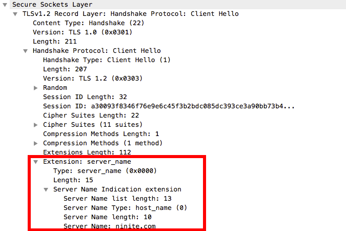346x231 pixels.
Task: Click Type: server_name (0x0000) field
Action: [x=105, y=171]
